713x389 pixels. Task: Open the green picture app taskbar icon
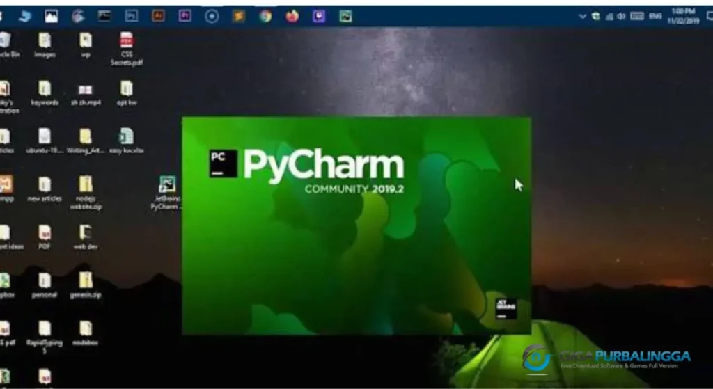[x=345, y=17]
